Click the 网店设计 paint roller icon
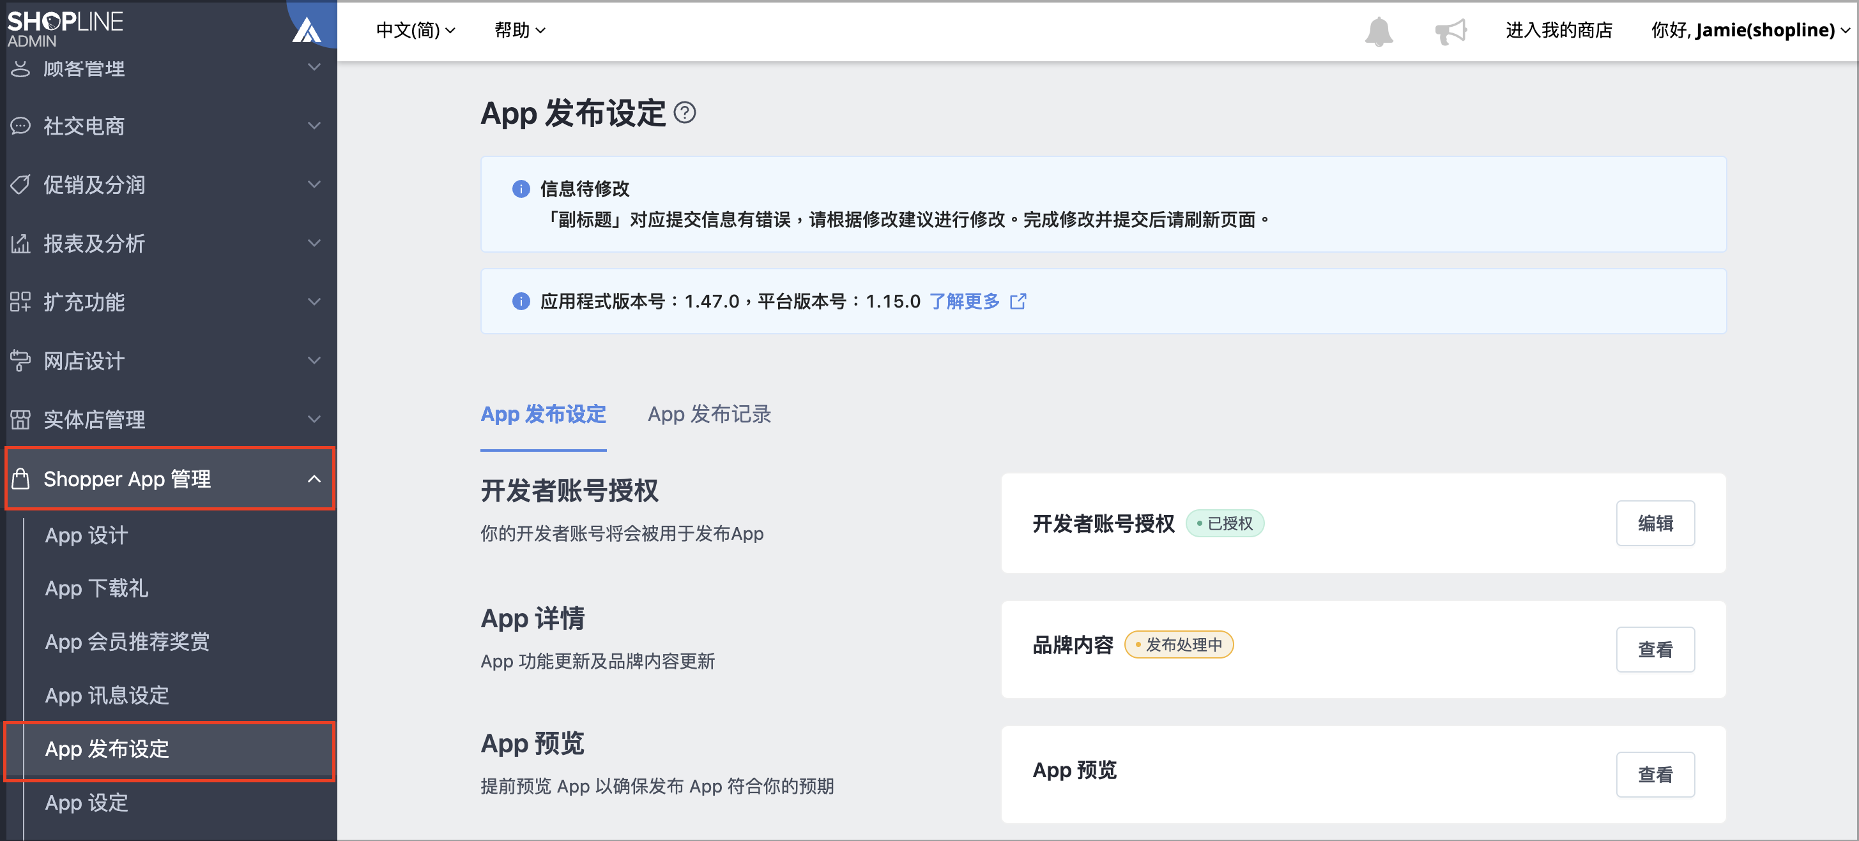Screen dimensions: 1859x841 [20, 361]
